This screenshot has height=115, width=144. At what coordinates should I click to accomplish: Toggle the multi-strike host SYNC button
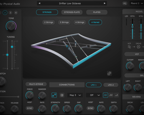coord(30,108)
